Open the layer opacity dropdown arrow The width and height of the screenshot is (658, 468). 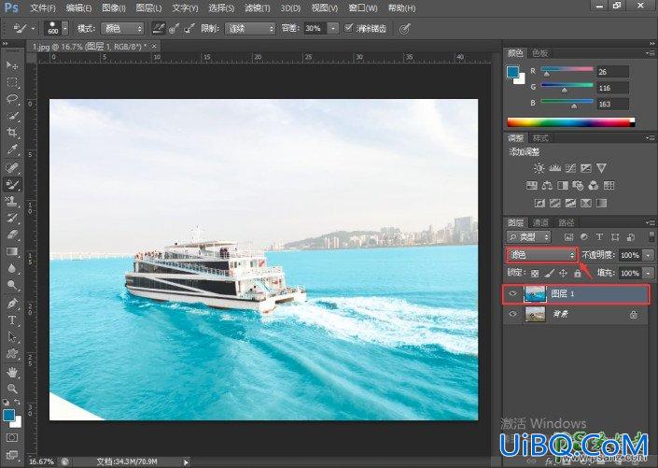tap(649, 255)
